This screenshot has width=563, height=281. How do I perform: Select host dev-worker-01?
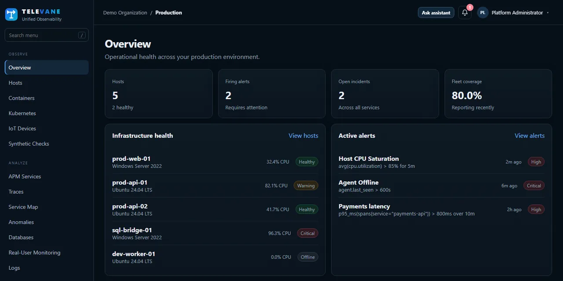click(215, 257)
